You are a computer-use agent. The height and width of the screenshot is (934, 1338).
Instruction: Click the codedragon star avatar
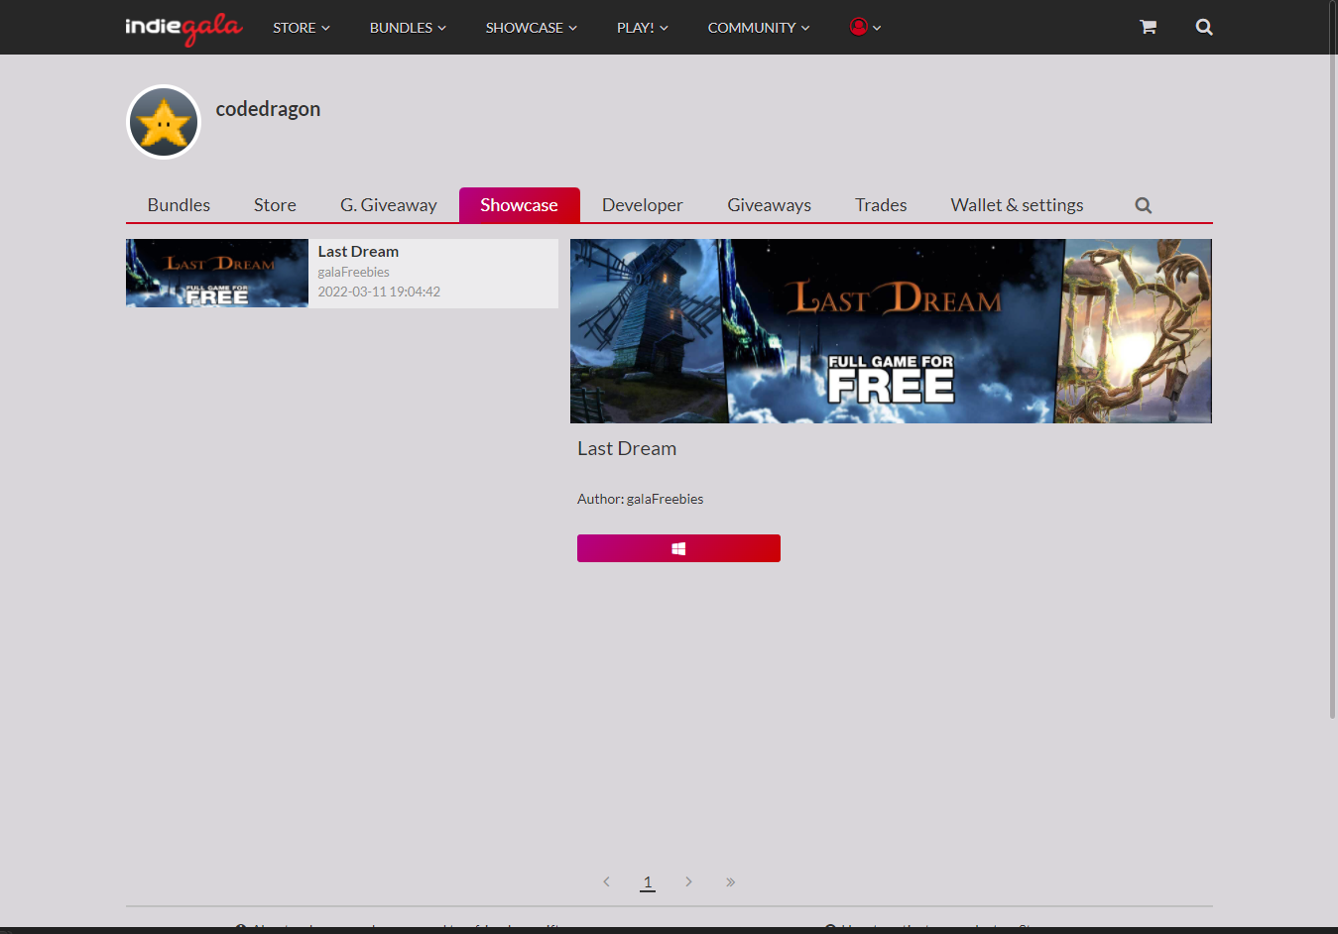point(164,122)
